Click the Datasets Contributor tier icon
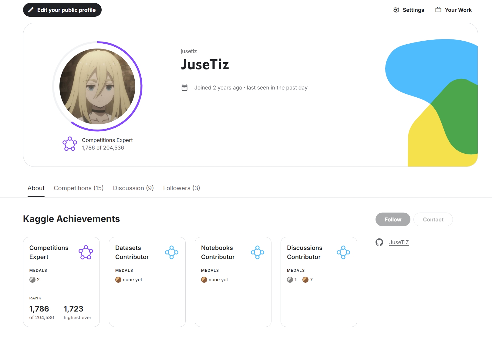This screenshot has width=492, height=337. click(172, 252)
